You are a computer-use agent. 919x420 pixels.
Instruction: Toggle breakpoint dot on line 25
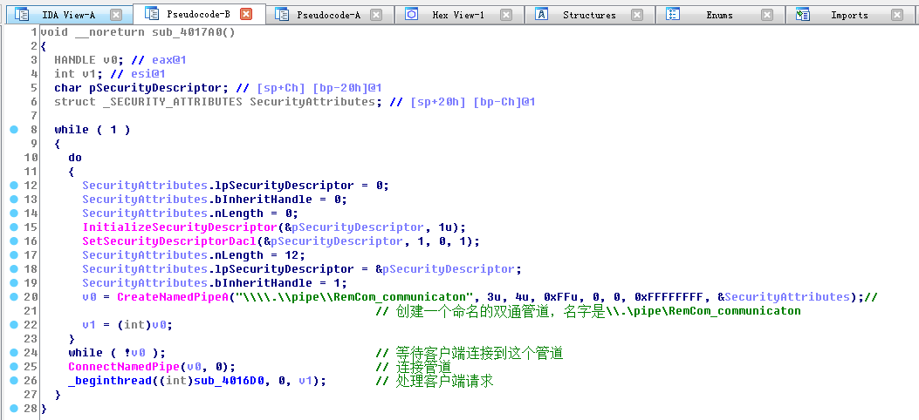coord(13,367)
